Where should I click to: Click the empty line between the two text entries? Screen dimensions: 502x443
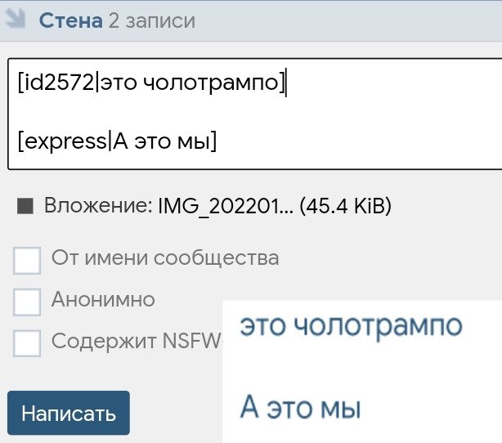245,113
